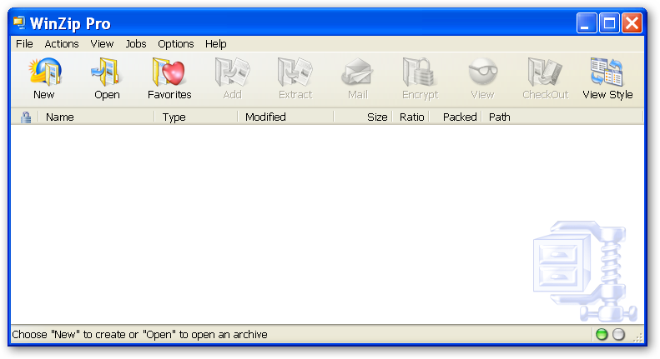Sort by the Packed column header
Viewport: 660px width, 359px height.
[456, 117]
